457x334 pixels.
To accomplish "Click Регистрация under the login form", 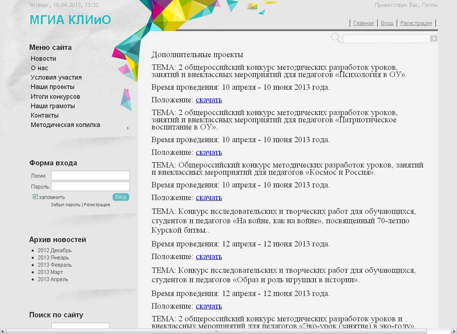I will (x=97, y=205).
